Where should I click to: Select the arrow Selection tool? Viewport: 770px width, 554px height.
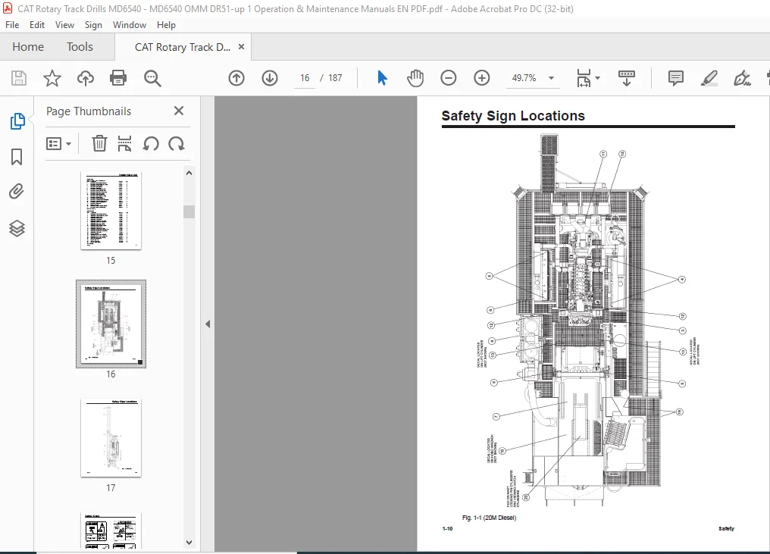[382, 78]
